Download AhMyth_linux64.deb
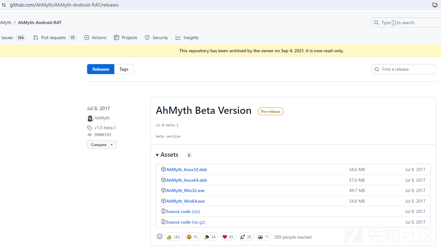This screenshot has height=248, width=441. pyautogui.click(x=186, y=180)
